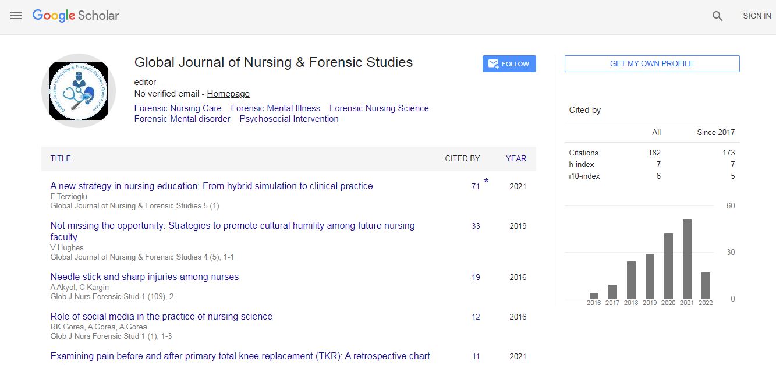This screenshot has height=365, width=776.
Task: Open Role of social media article
Action: (x=161, y=317)
